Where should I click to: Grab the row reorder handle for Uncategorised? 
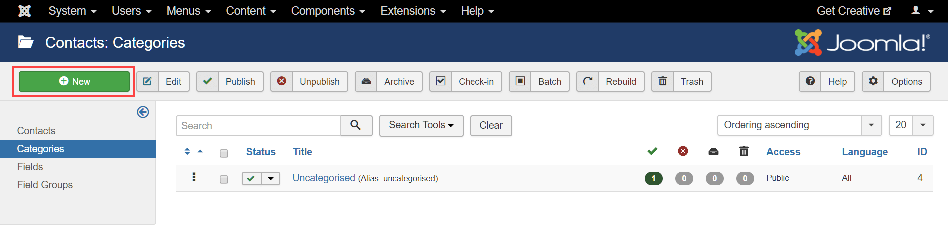pos(194,177)
